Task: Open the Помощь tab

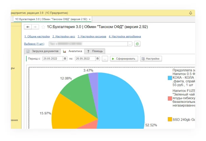Action: 95,51
